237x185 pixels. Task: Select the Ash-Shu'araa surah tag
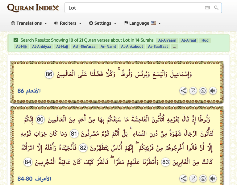pos(84,47)
